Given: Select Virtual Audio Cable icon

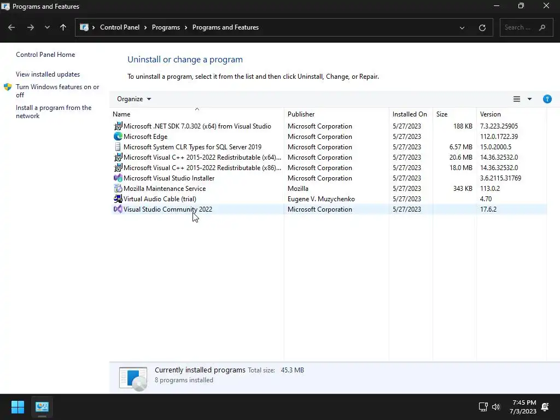Looking at the screenshot, I should [118, 199].
